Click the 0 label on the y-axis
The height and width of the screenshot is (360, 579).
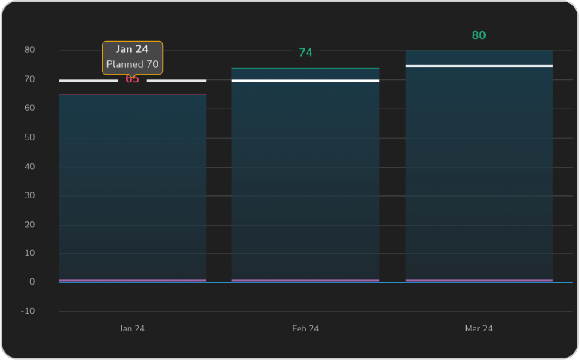[x=32, y=282]
